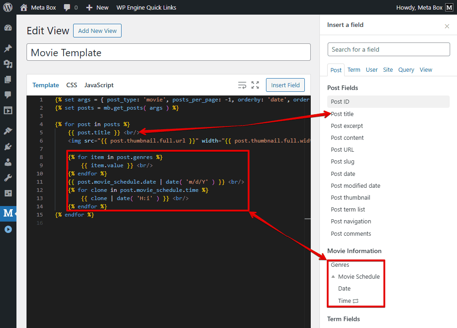This screenshot has width=457, height=328.
Task: Open the Comments sidebar icon
Action: [x=8, y=95]
